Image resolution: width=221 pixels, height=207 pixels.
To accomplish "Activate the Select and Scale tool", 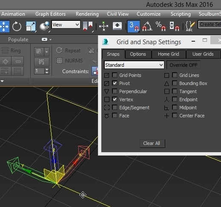I will (31, 26).
